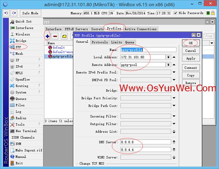219x169 pixels.
Task: Click the Apply button
Action: pyautogui.click(x=191, y=58)
